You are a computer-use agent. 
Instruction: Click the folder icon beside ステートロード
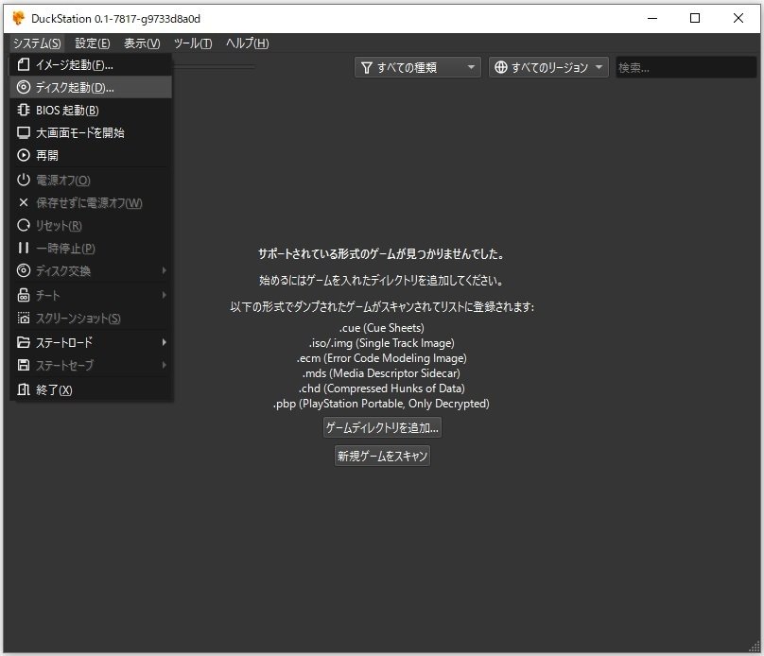(24, 342)
